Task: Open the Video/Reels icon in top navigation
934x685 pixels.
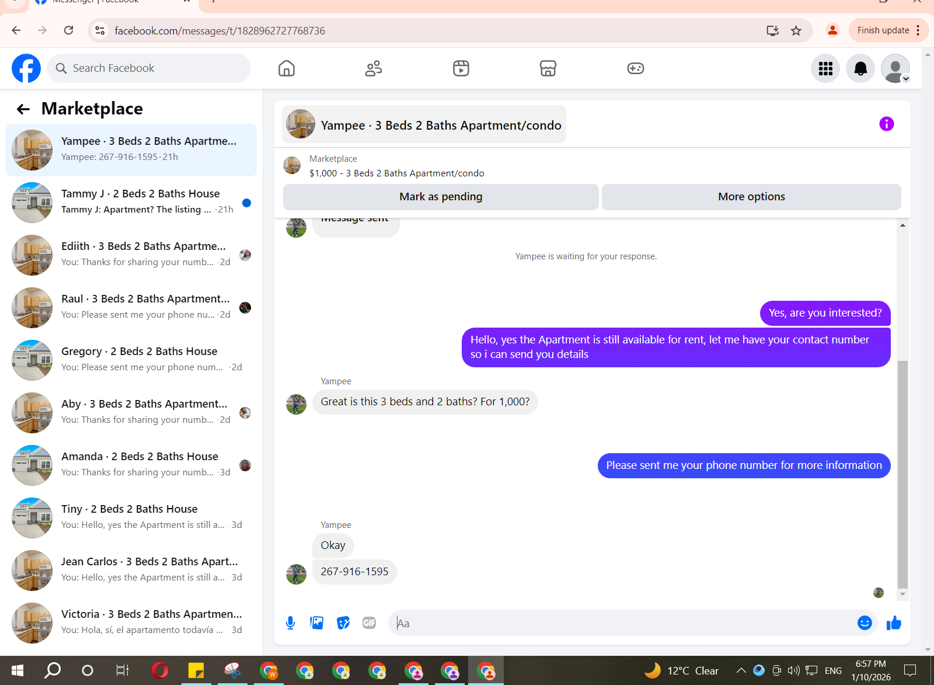Action: point(461,68)
